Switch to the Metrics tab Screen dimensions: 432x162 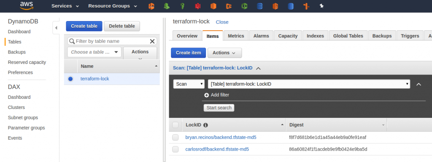tap(236, 36)
